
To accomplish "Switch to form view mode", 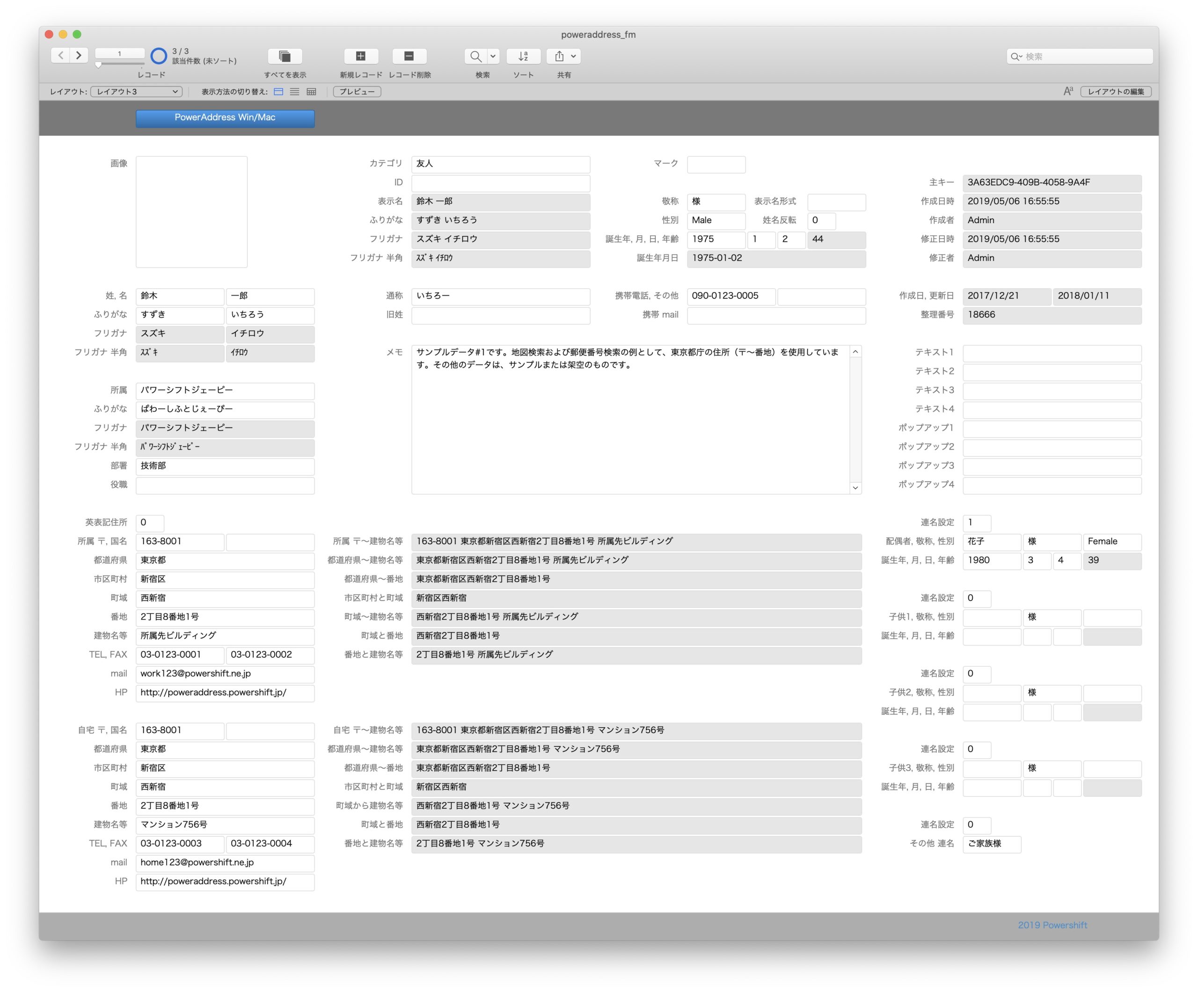I will point(278,91).
